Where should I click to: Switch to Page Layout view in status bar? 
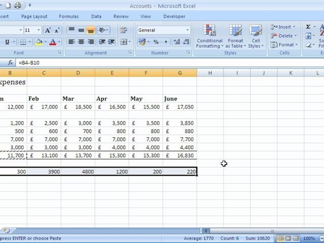[288, 239]
